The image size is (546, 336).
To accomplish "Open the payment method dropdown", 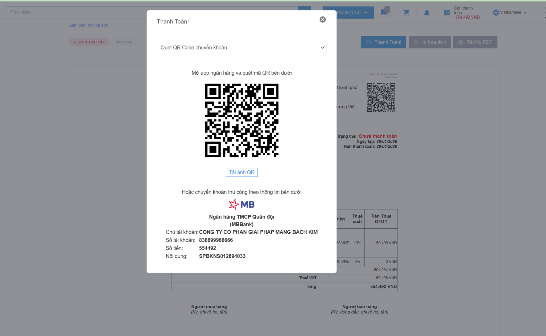I will point(242,47).
